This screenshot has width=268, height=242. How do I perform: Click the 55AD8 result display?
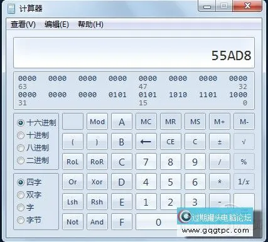click(x=134, y=53)
